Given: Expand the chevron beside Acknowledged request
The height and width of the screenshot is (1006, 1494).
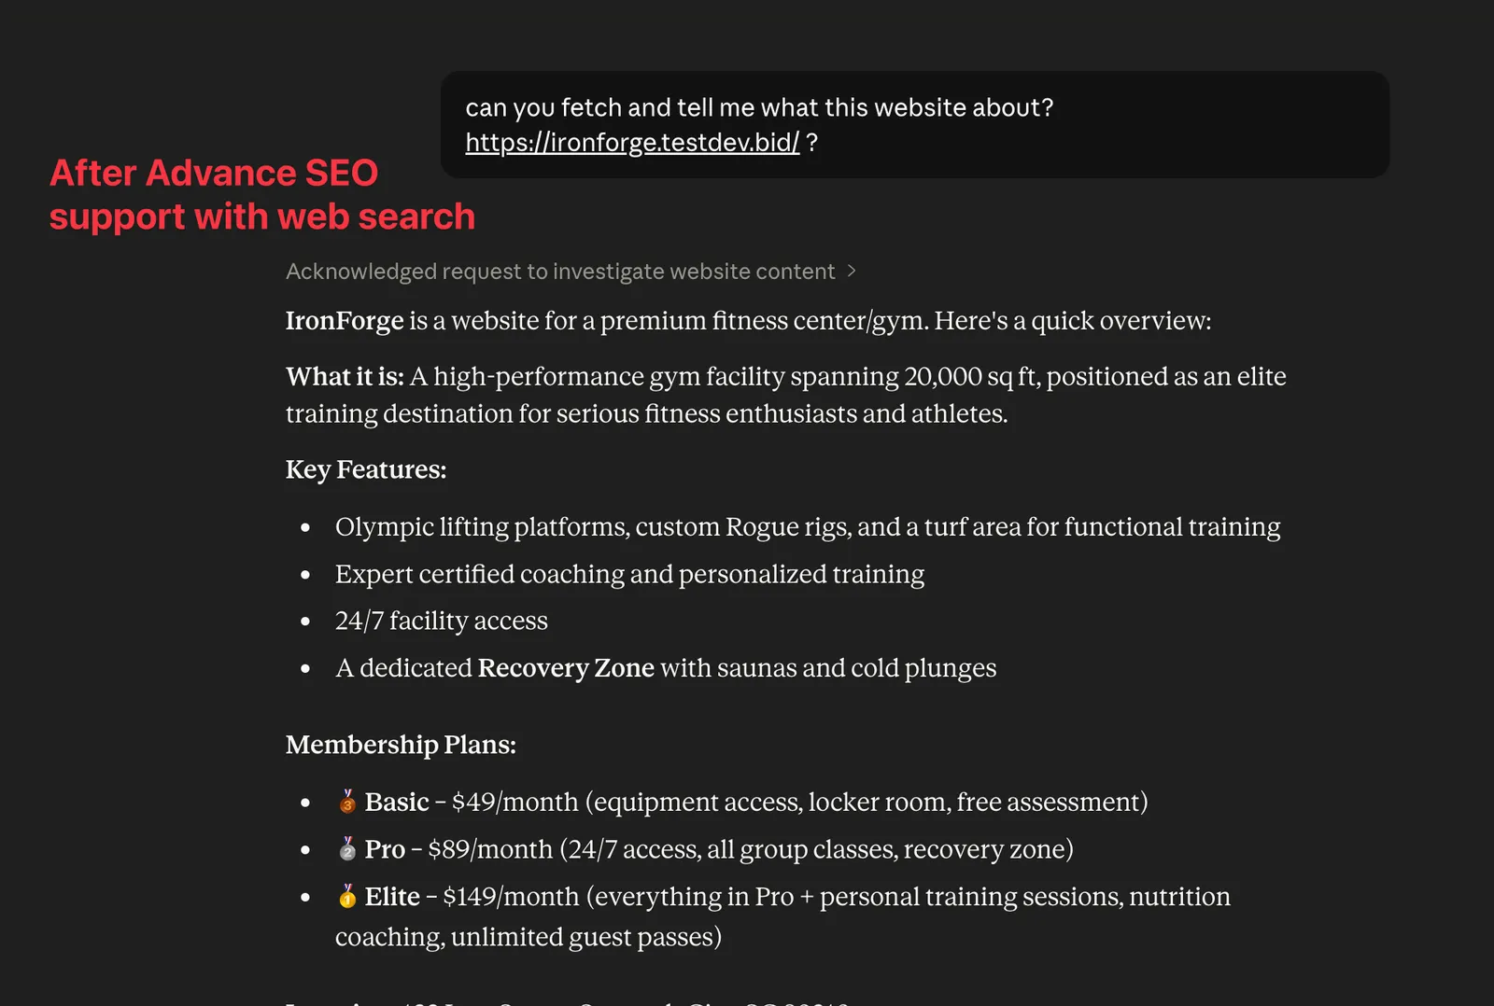Looking at the screenshot, I should click(x=851, y=271).
